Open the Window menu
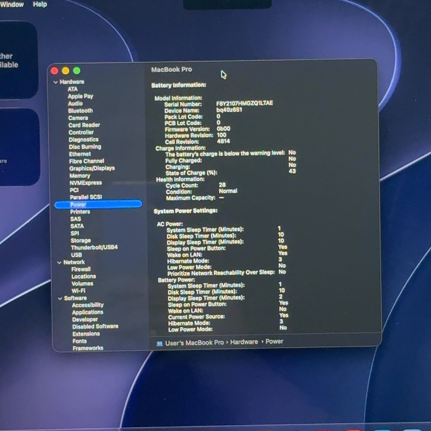 [x=12, y=4]
